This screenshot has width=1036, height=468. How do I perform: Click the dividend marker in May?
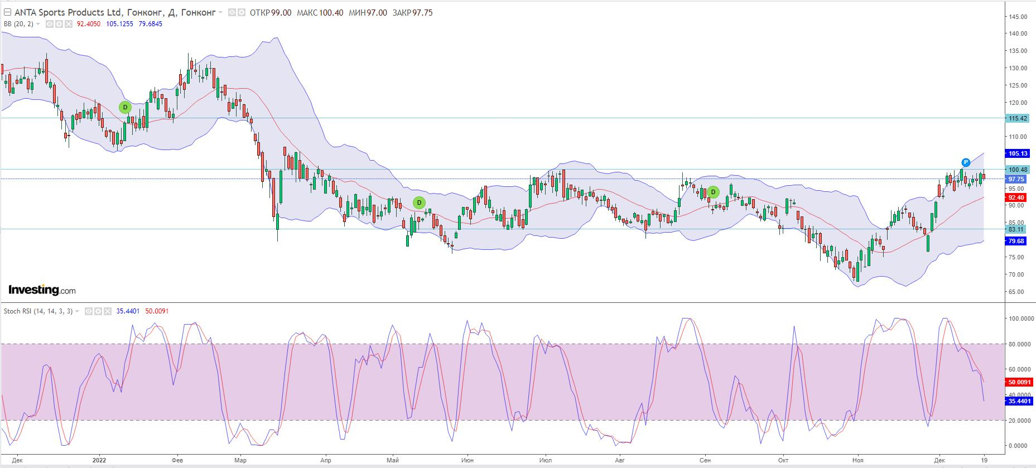pos(419,202)
